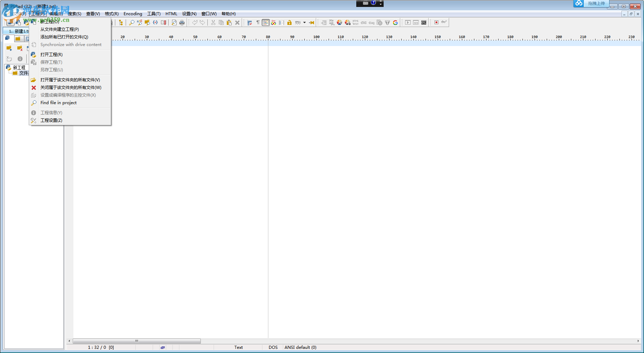Click the Replace (A-Z) toolbar icon

point(139,22)
